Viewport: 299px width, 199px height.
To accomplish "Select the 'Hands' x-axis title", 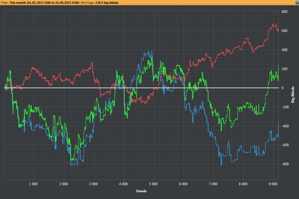I will coord(141,191).
